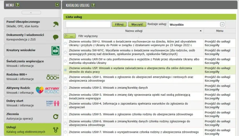239x136 pixels.
Task: Select the USW-5 wniosek radio button
Action: click(x=65, y=114)
